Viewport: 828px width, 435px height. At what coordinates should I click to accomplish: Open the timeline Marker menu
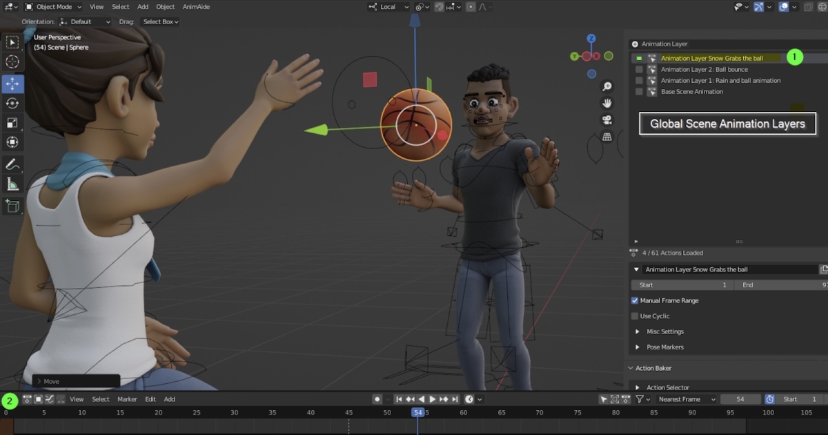pyautogui.click(x=127, y=399)
